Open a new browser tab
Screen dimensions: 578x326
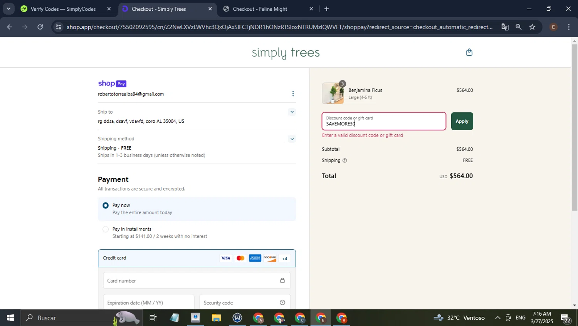(x=326, y=9)
